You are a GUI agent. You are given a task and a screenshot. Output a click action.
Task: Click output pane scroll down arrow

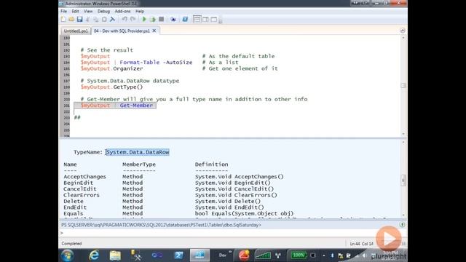pyautogui.click(x=403, y=215)
